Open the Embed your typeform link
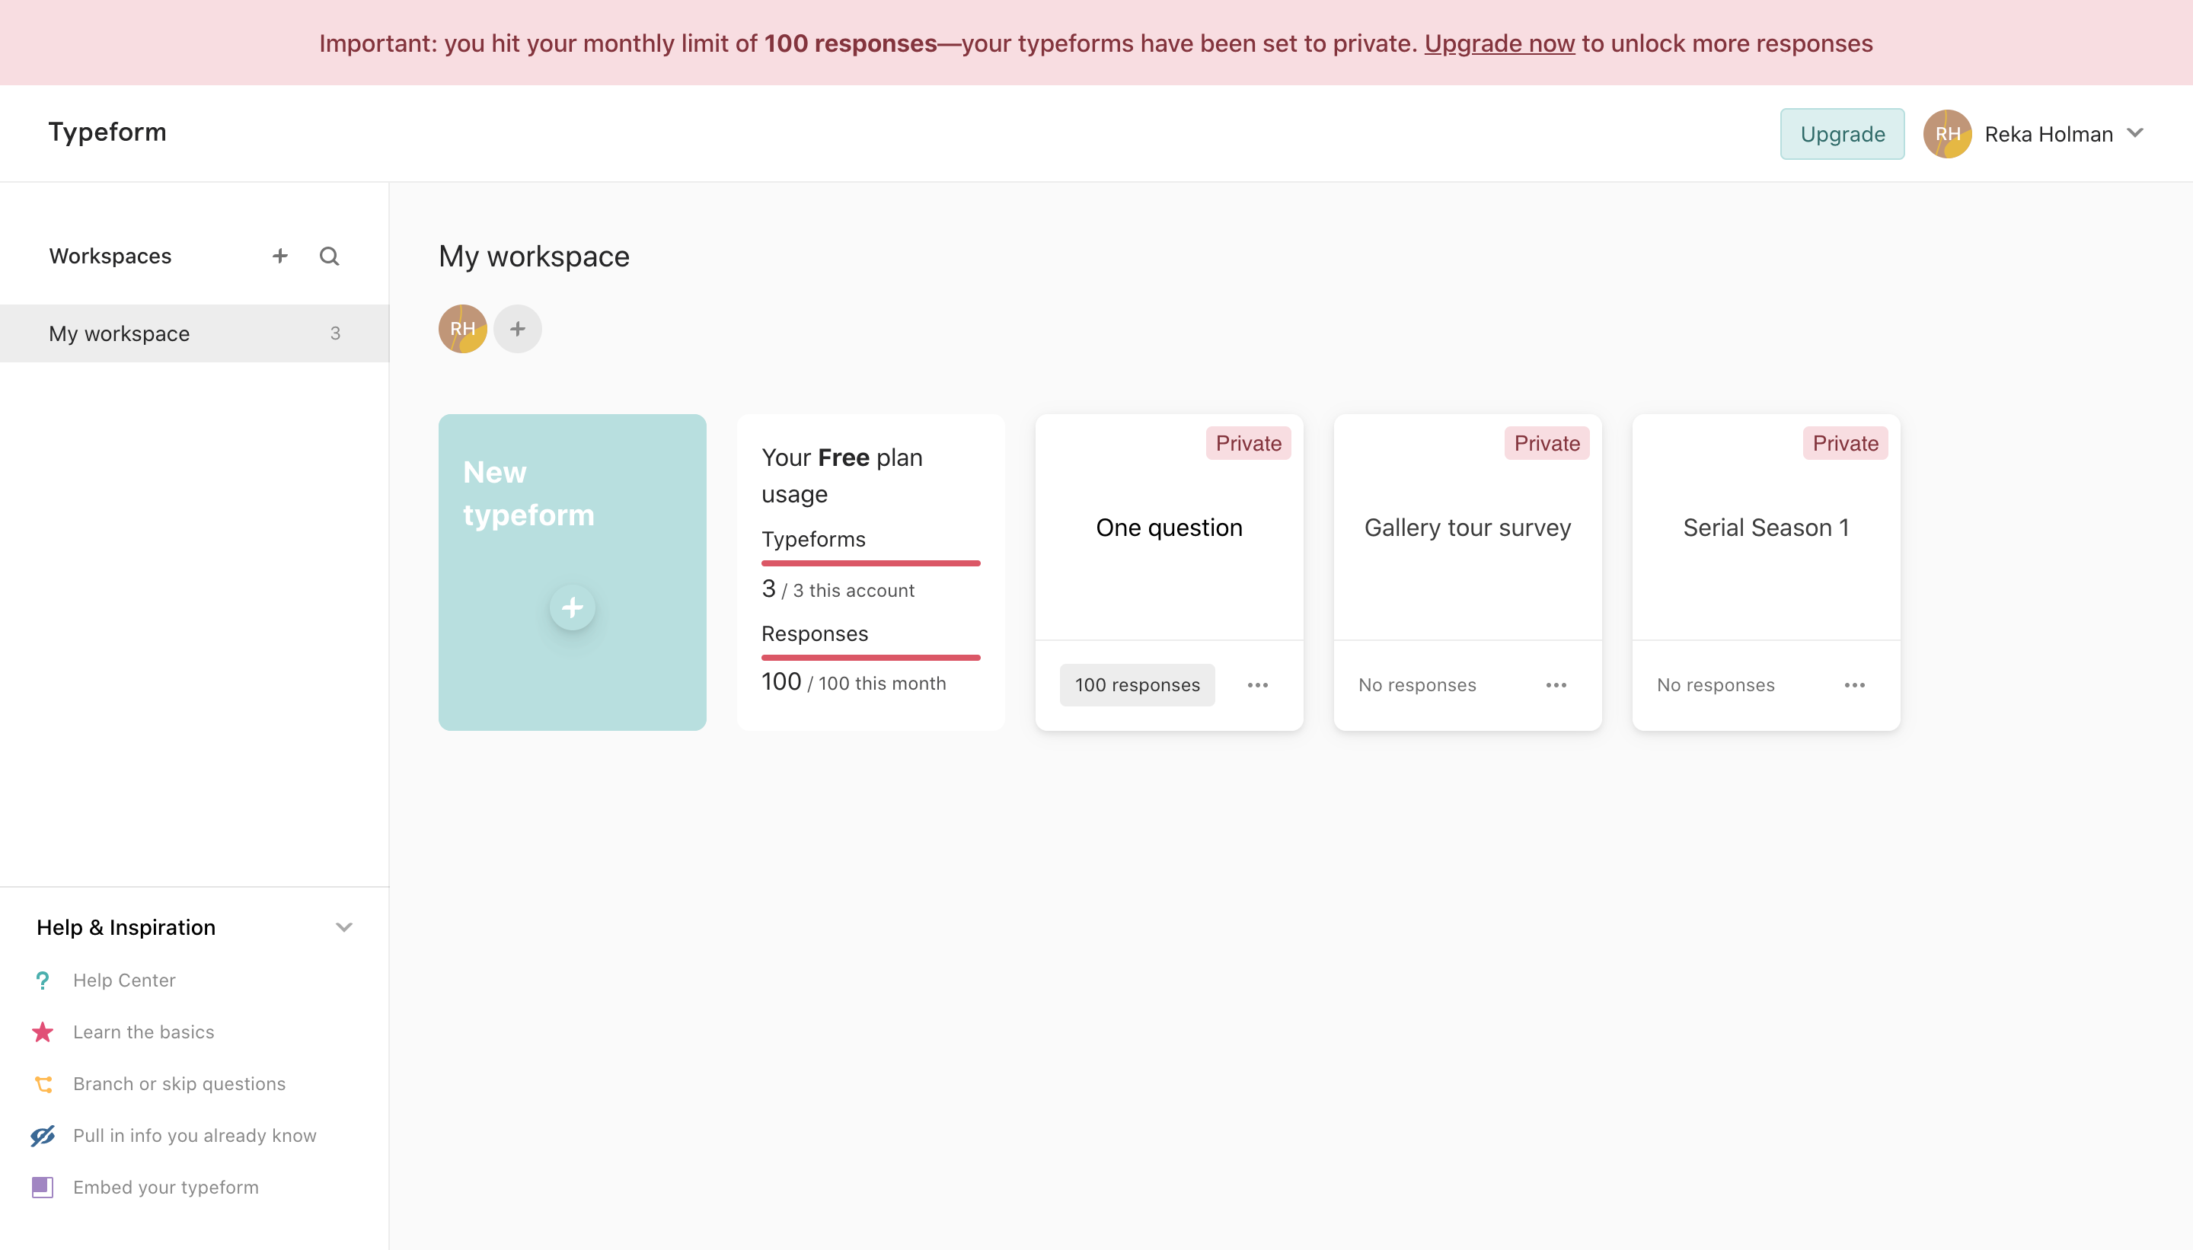This screenshot has width=2193, height=1250. click(x=166, y=1188)
